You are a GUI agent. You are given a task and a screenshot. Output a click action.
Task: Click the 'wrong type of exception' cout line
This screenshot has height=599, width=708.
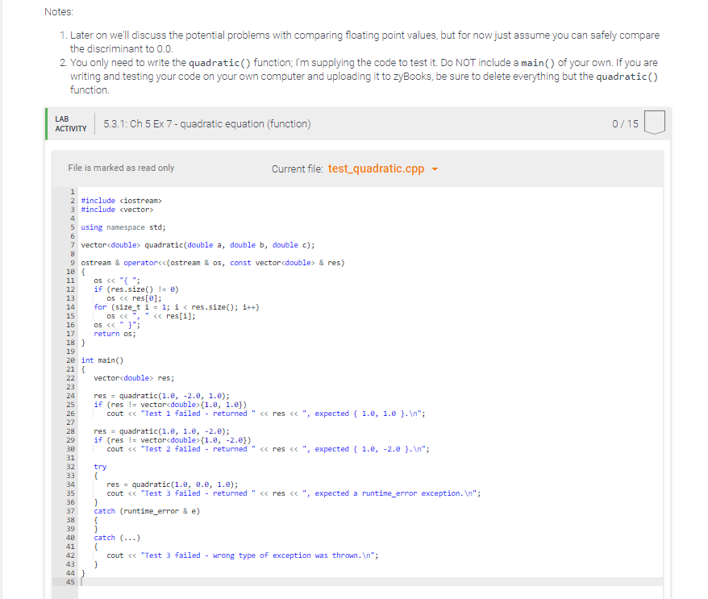pyautogui.click(x=243, y=555)
